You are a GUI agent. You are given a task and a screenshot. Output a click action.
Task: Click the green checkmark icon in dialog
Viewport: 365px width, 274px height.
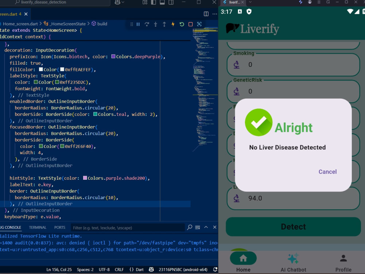pyautogui.click(x=259, y=122)
